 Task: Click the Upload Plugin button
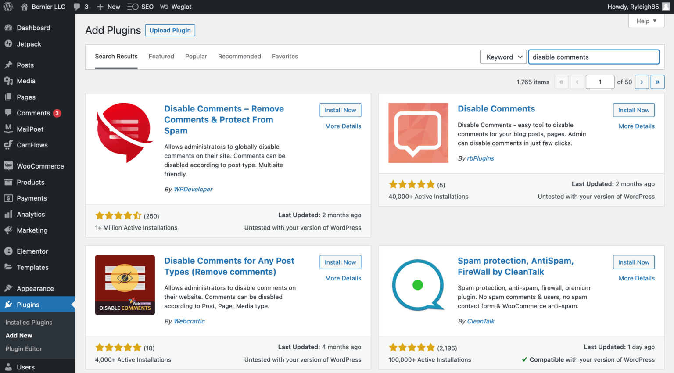pyautogui.click(x=170, y=30)
